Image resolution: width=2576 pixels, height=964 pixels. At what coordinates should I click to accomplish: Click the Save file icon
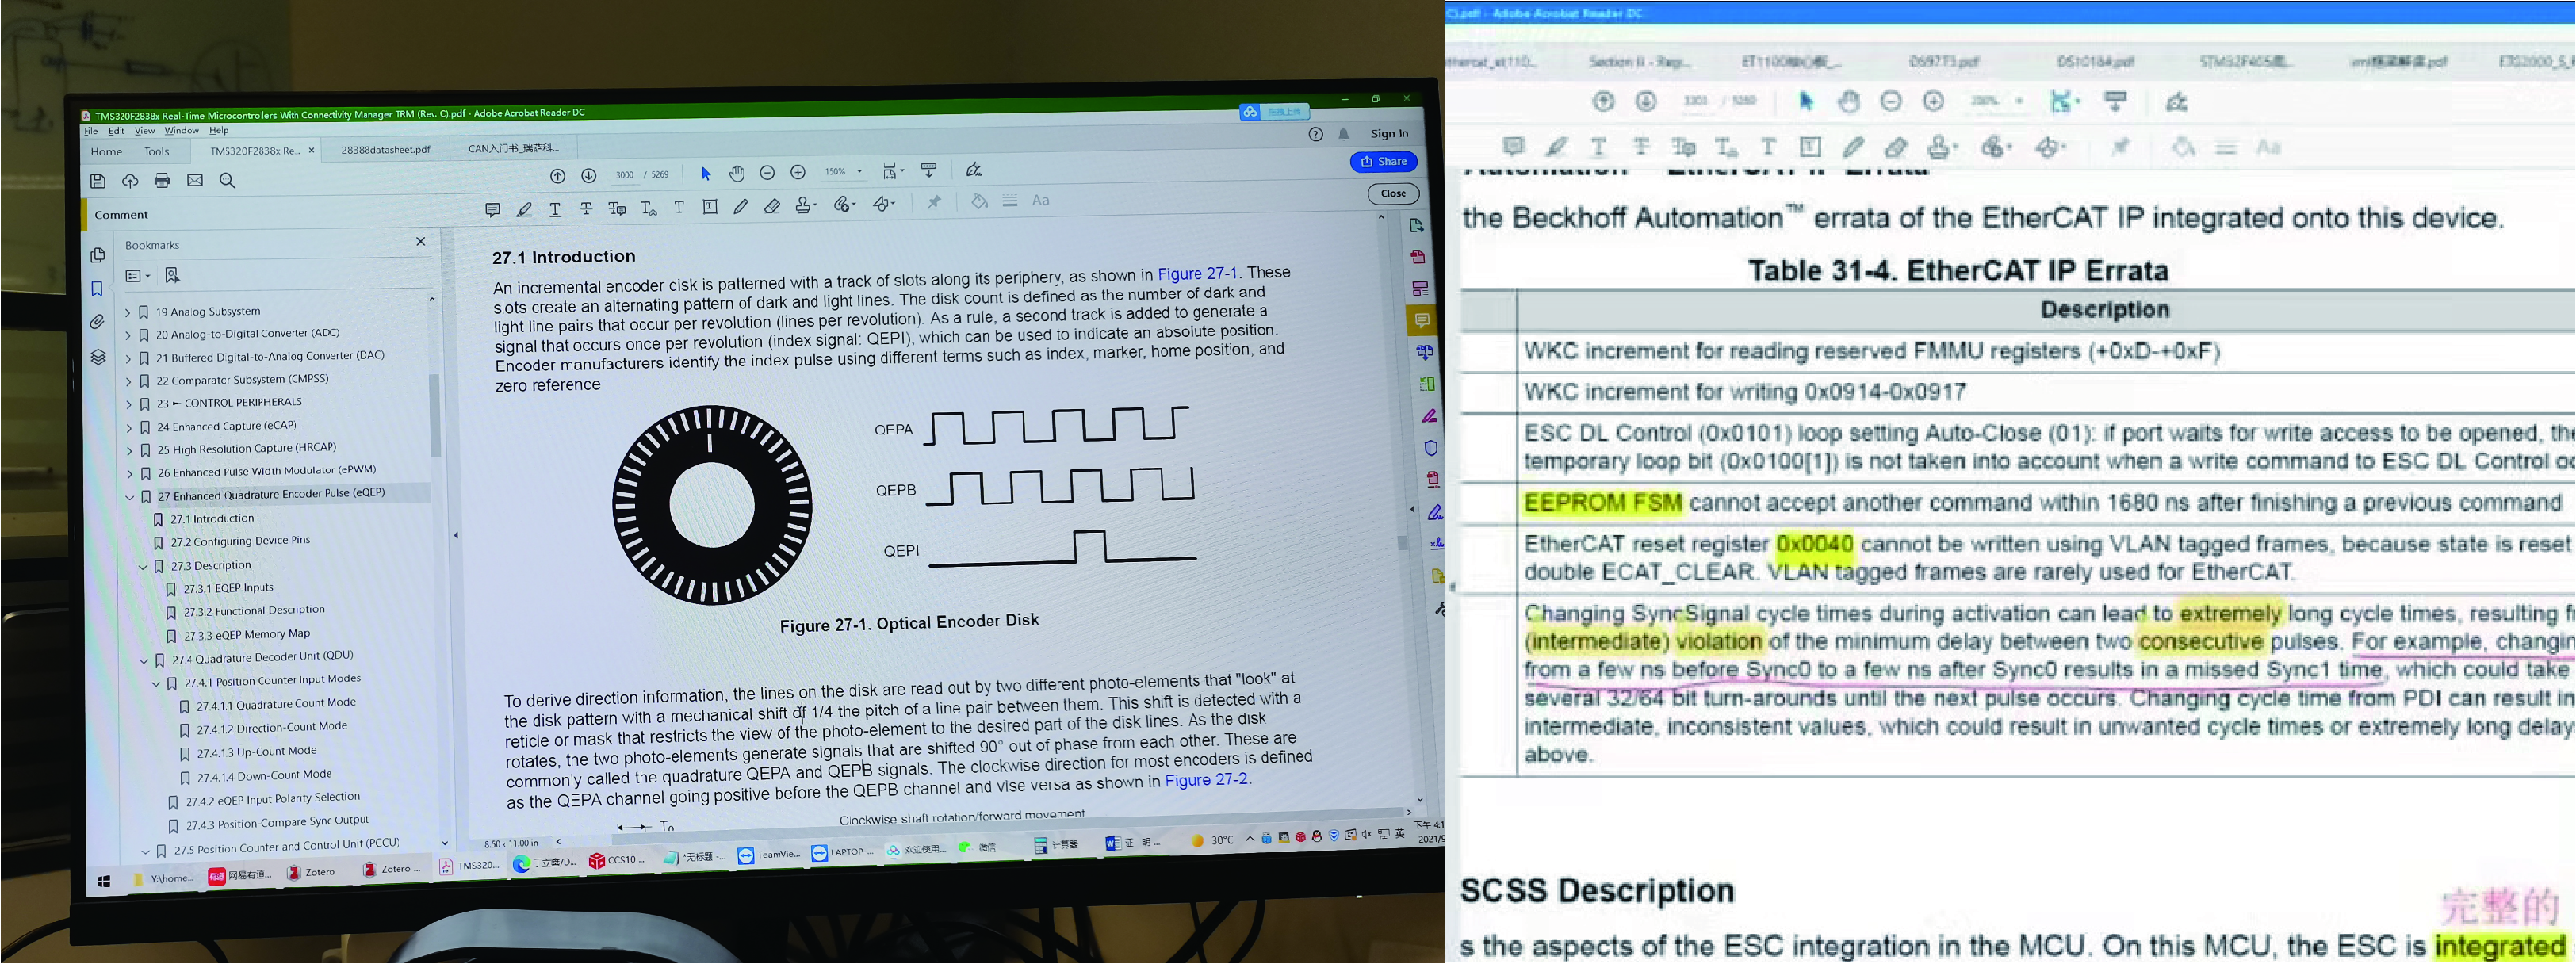point(98,181)
